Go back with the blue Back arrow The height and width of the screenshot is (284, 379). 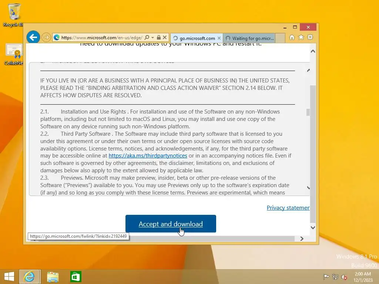(33, 37)
